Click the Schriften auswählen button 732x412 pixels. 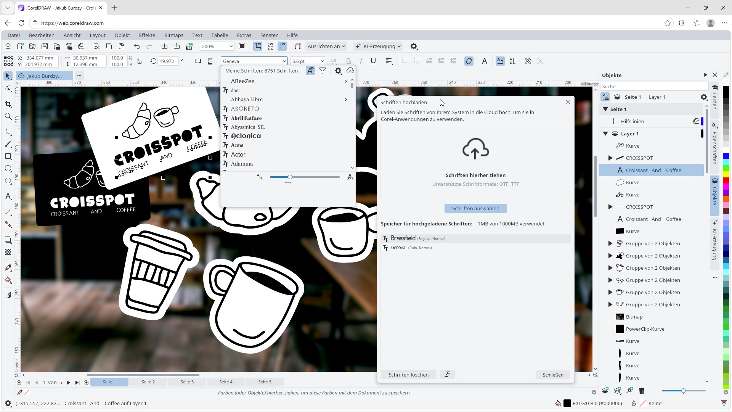click(475, 208)
